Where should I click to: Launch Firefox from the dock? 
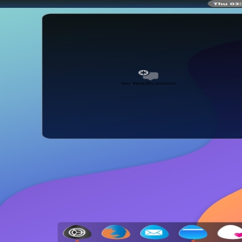point(116,232)
